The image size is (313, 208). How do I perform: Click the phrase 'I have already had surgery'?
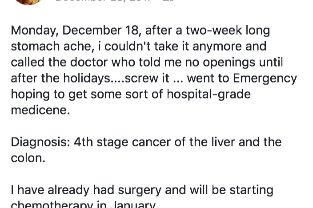pos(86,190)
